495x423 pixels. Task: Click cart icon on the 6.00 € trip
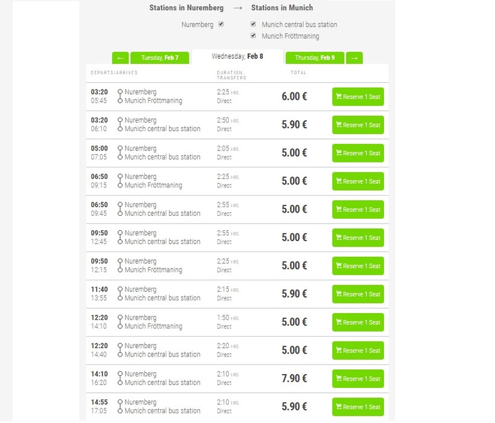(339, 97)
